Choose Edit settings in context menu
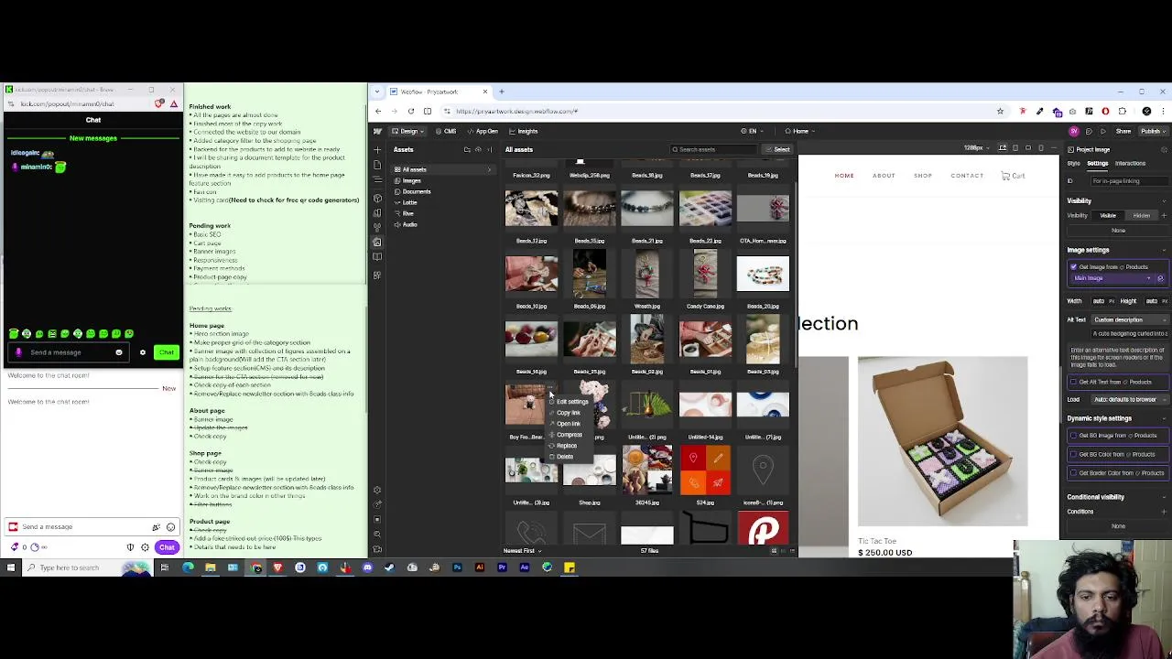The height and width of the screenshot is (659, 1172). pos(572,402)
